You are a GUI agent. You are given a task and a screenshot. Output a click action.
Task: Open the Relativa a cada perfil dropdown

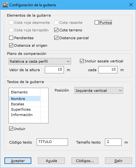40,61
